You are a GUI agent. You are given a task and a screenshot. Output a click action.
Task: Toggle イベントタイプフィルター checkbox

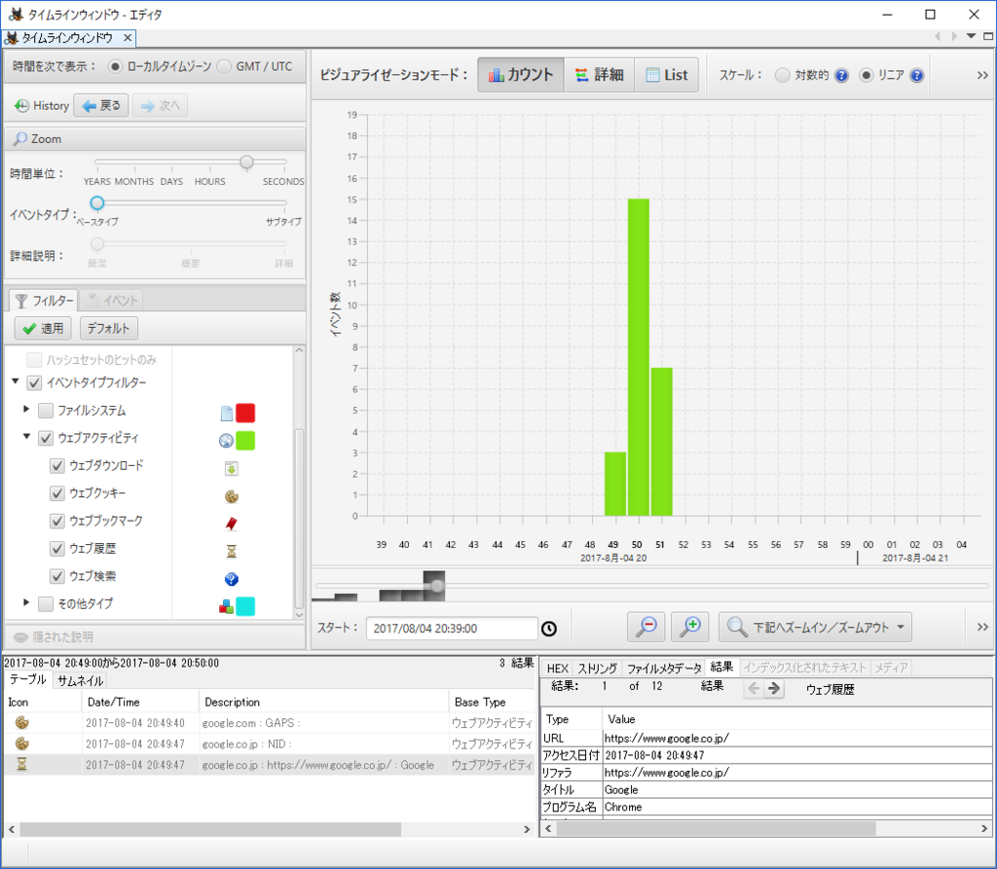34,382
